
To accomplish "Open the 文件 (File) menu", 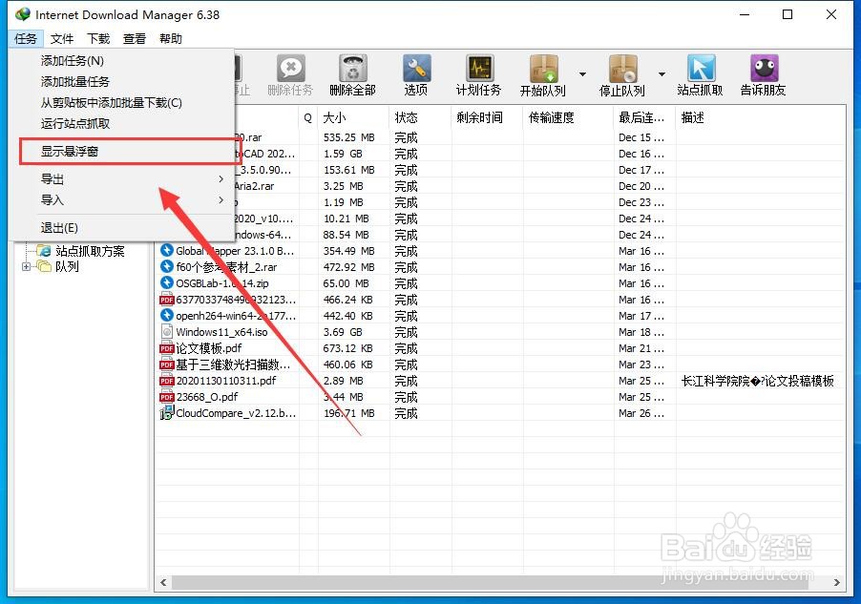I will [x=61, y=38].
